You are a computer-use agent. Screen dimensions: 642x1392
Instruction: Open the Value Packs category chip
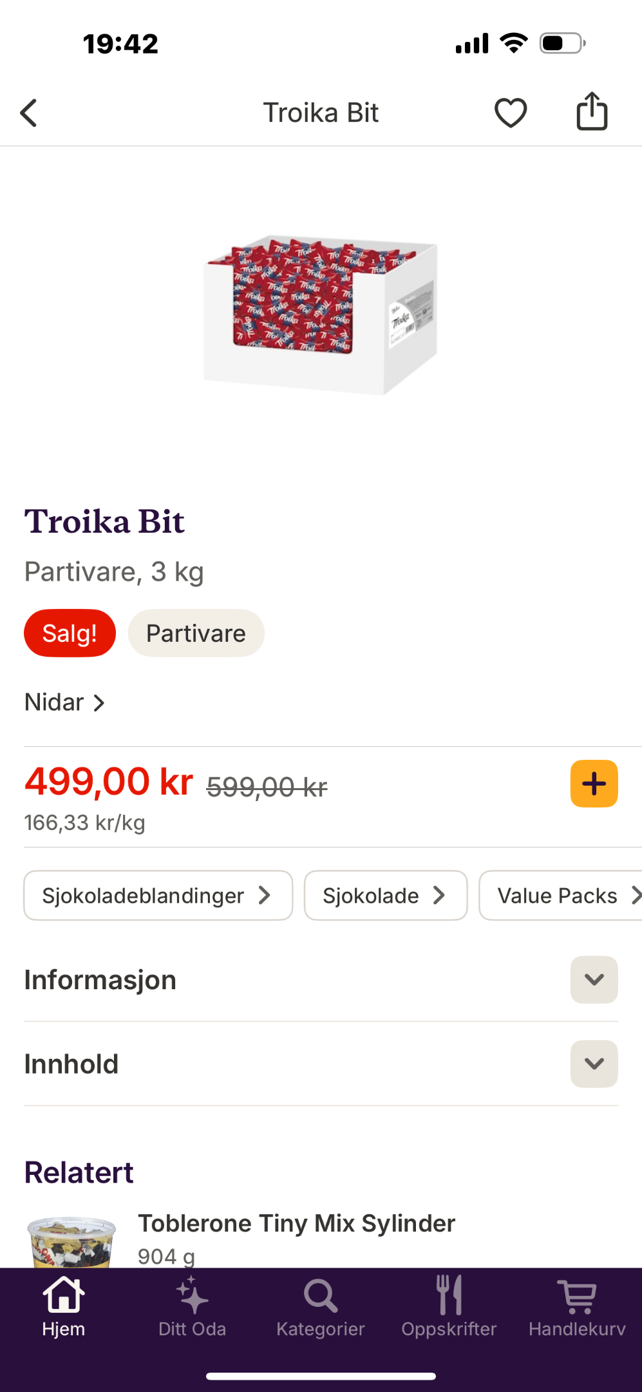(561, 895)
